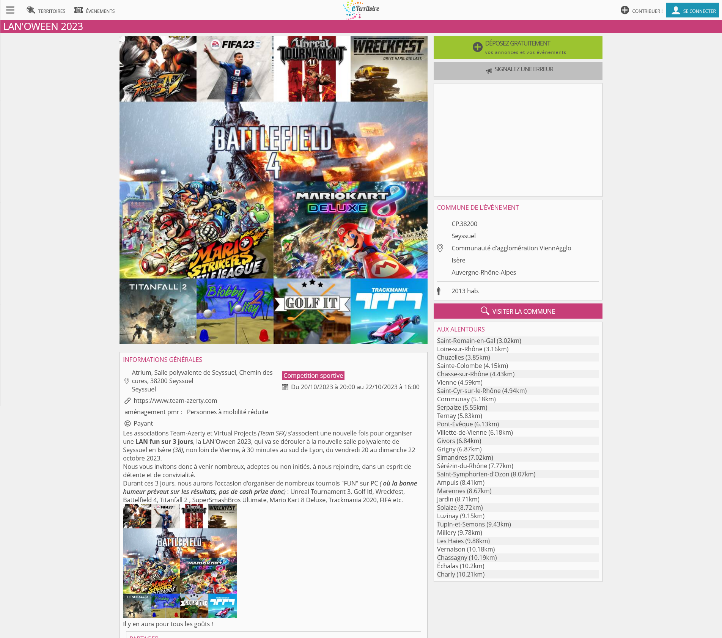Click the map pin icon beside Atrium address
This screenshot has height=638, width=722.
[127, 381]
